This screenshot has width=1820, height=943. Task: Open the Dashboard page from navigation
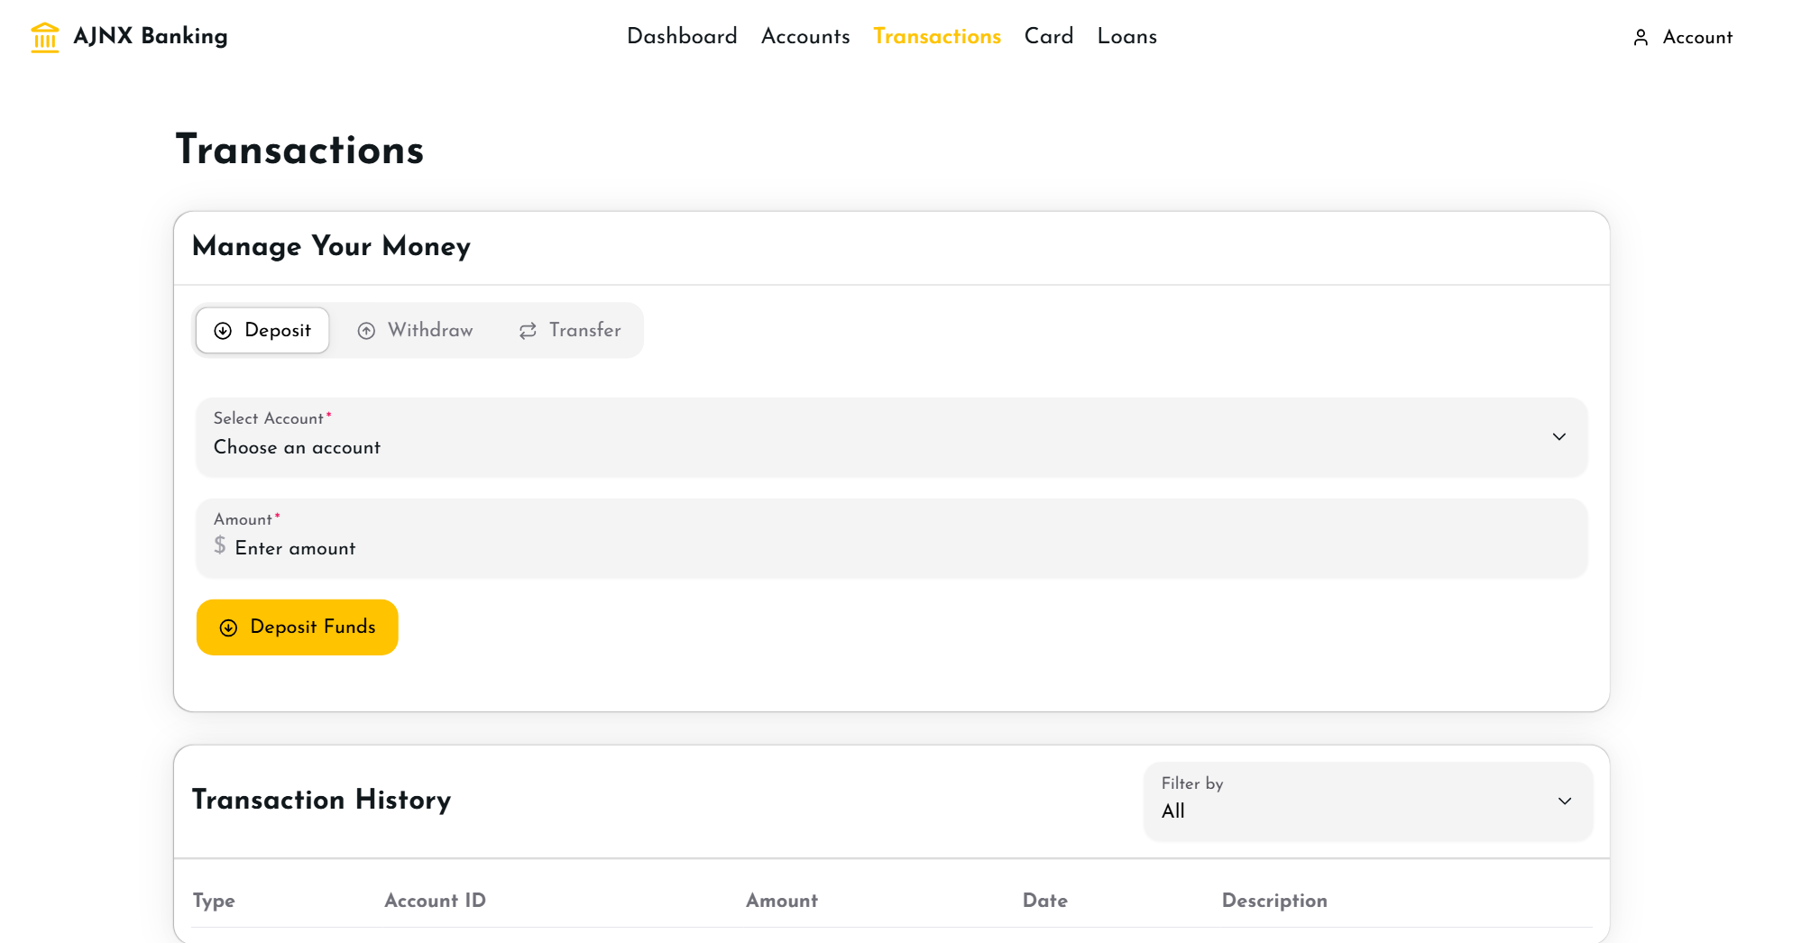coord(682,36)
